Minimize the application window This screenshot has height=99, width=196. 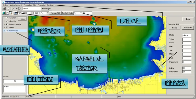(188, 2)
